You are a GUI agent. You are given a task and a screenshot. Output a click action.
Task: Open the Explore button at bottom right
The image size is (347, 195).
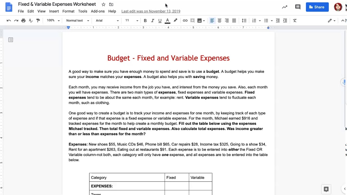(326, 189)
